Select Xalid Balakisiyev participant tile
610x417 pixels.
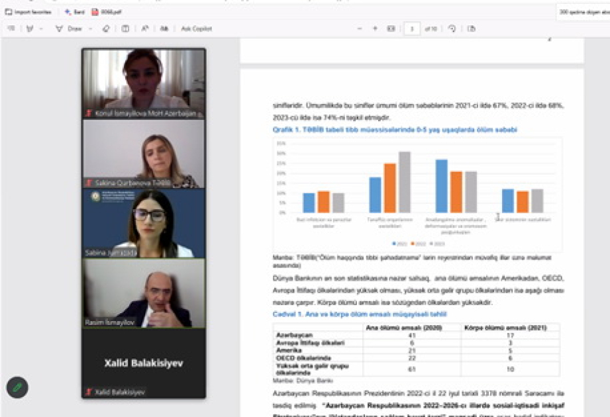click(x=144, y=363)
